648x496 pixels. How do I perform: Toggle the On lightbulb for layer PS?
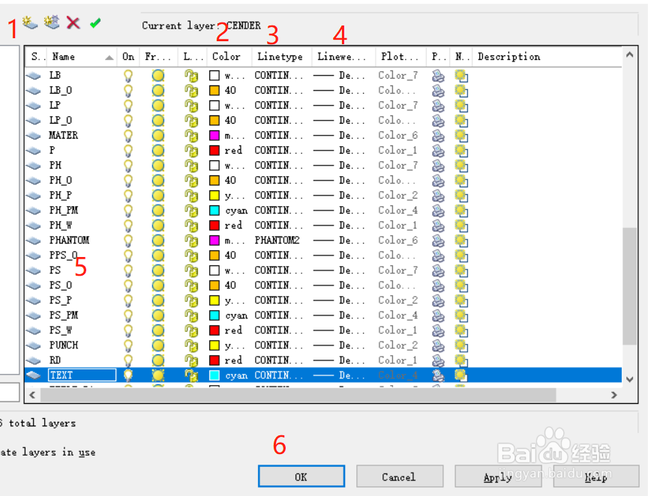click(128, 270)
